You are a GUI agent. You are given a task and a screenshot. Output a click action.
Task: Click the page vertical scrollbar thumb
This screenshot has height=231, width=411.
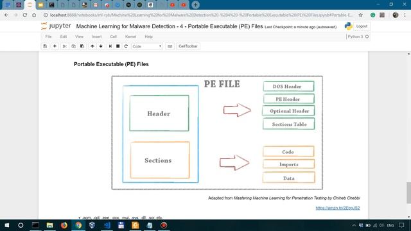point(408,193)
